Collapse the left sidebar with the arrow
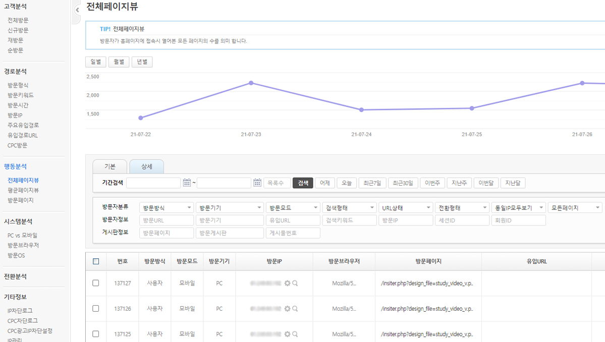 click(x=77, y=10)
